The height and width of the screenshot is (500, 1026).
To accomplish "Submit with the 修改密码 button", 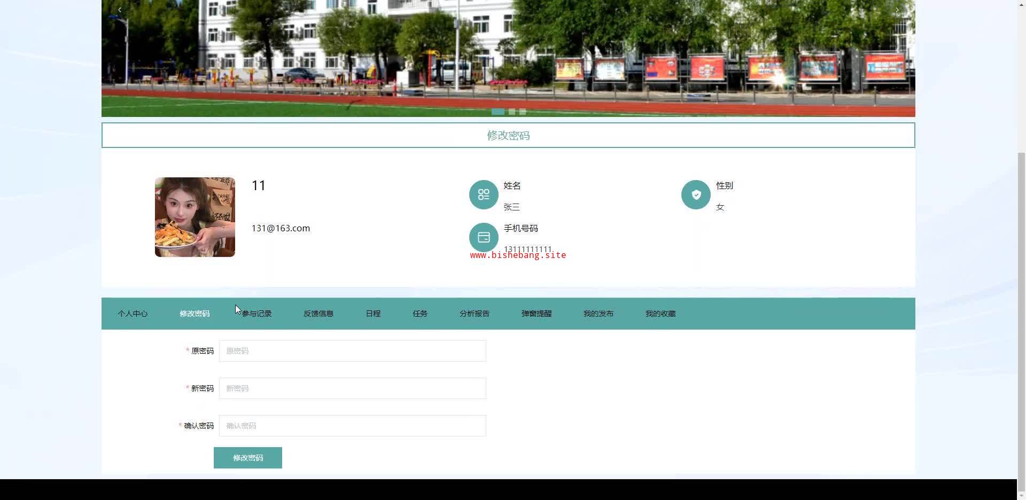I will click(248, 458).
